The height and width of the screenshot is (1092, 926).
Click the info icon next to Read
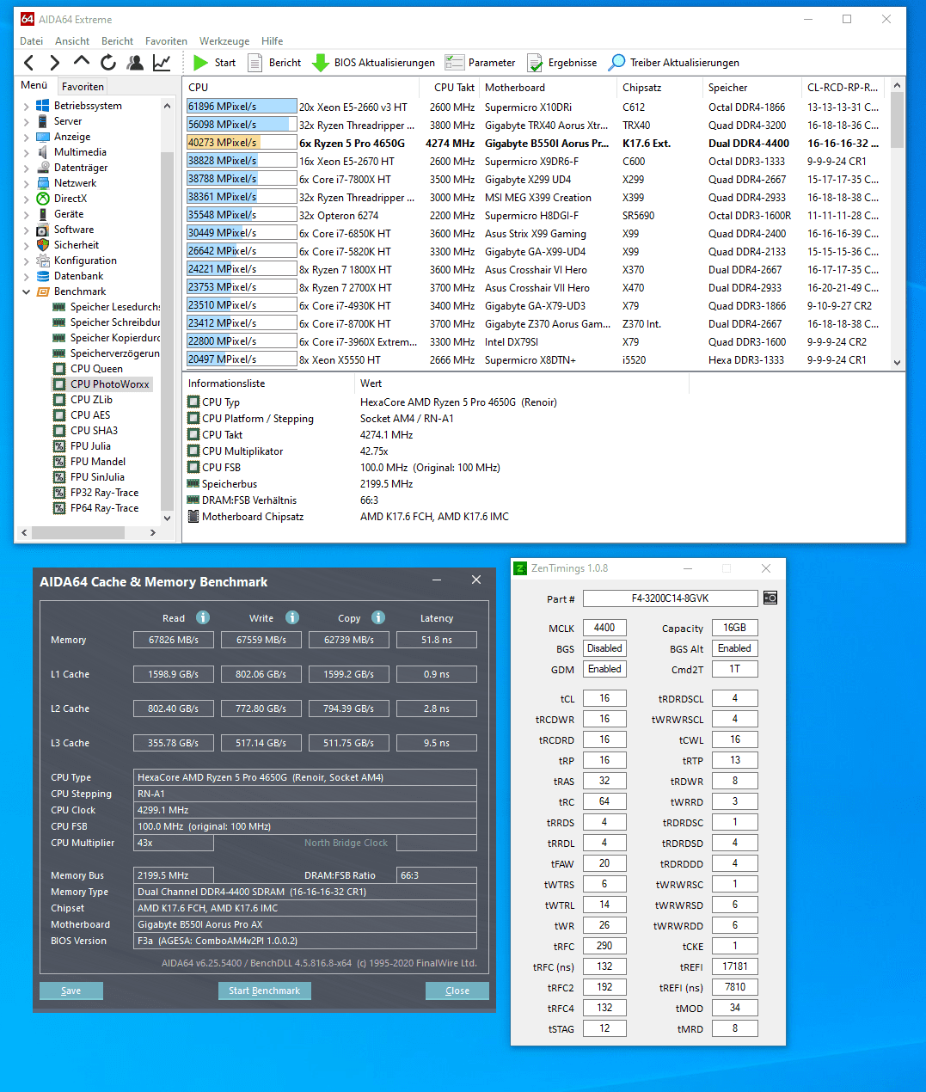203,617
